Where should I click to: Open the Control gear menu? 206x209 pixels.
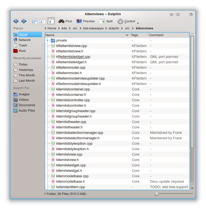128,21
